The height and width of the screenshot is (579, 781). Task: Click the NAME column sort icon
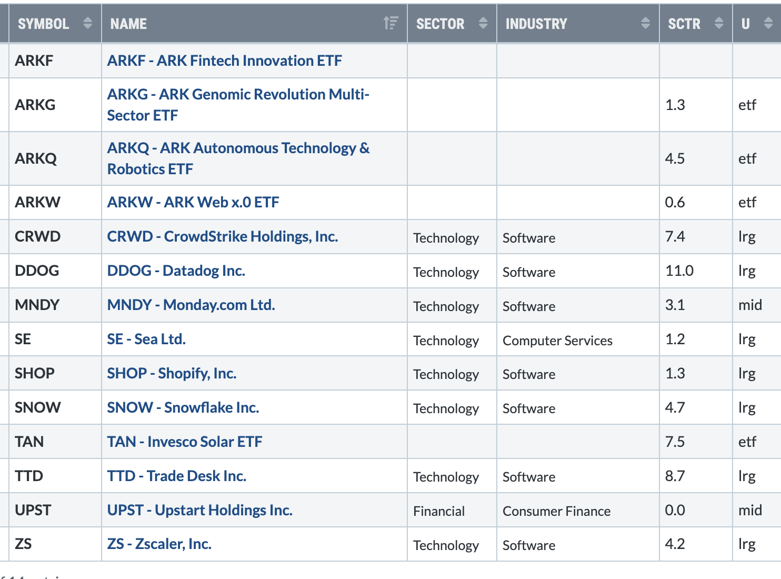coord(390,23)
